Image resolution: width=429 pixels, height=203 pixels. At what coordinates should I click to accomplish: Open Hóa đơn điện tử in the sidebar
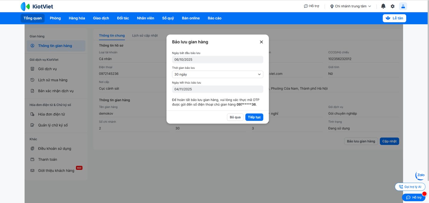(x=51, y=114)
